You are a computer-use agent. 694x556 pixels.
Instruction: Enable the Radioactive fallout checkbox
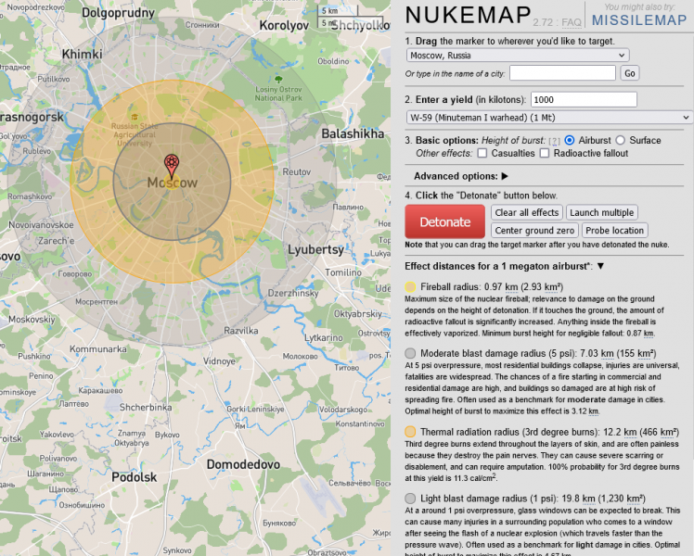[x=545, y=154]
